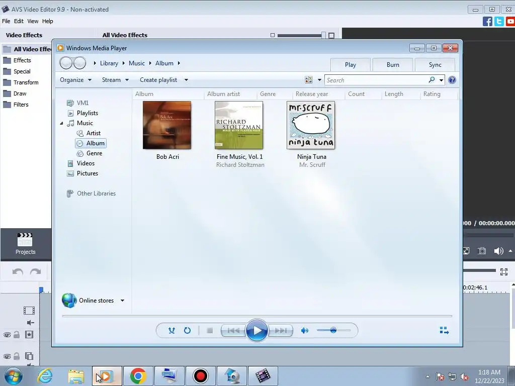
Task: Open search options dropdown arrow
Action: [x=441, y=80]
